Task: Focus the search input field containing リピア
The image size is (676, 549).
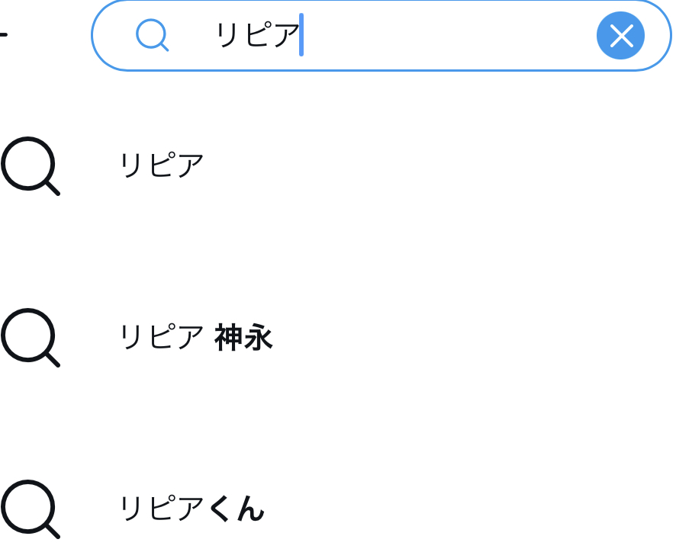Action: click(x=381, y=35)
